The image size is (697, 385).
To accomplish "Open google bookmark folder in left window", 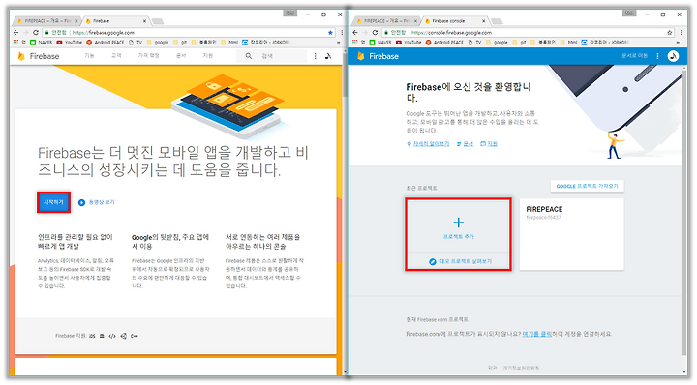I will click(158, 43).
